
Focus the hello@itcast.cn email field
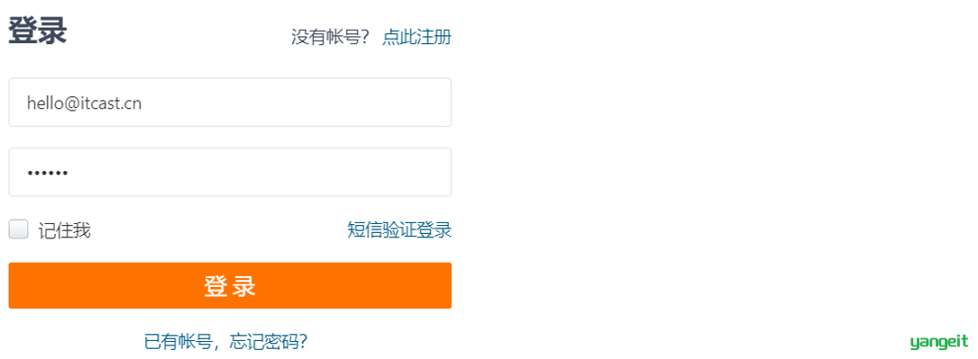click(x=230, y=103)
